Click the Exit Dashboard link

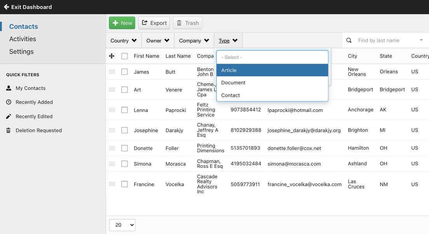[28, 7]
